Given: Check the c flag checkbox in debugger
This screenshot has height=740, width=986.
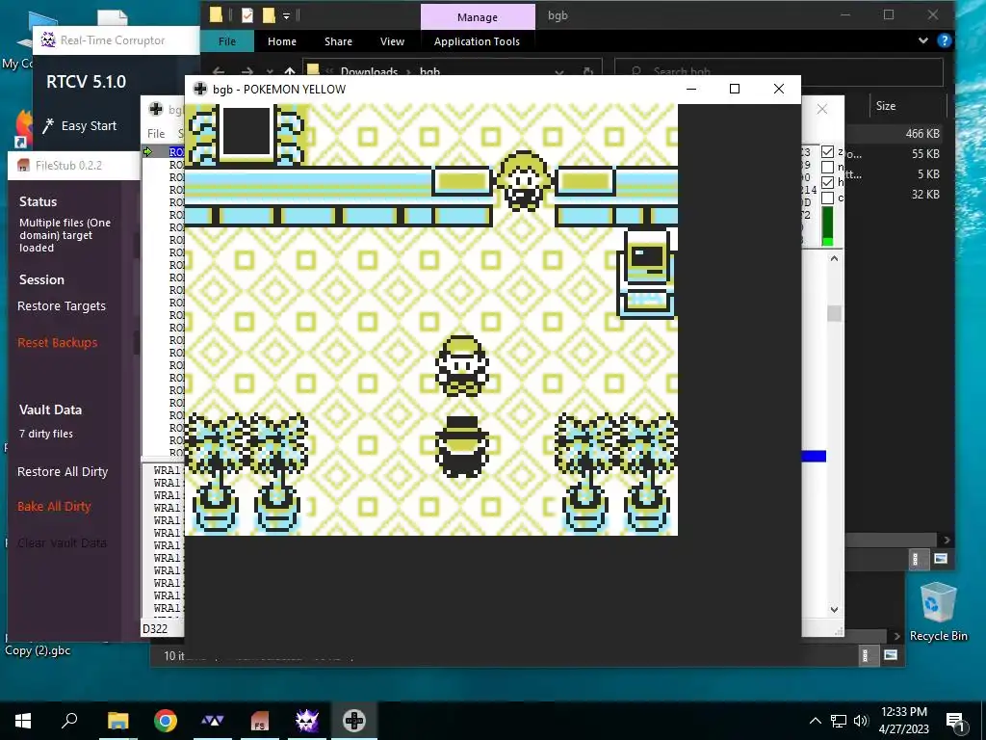Looking at the screenshot, I should [827, 198].
